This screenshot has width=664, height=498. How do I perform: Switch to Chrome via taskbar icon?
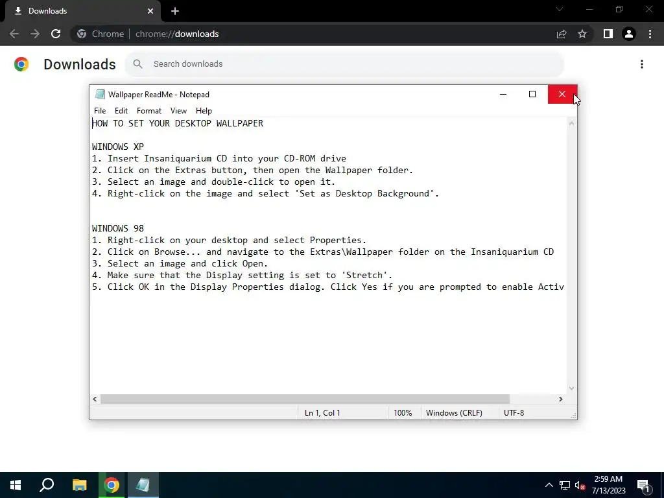[112, 485]
